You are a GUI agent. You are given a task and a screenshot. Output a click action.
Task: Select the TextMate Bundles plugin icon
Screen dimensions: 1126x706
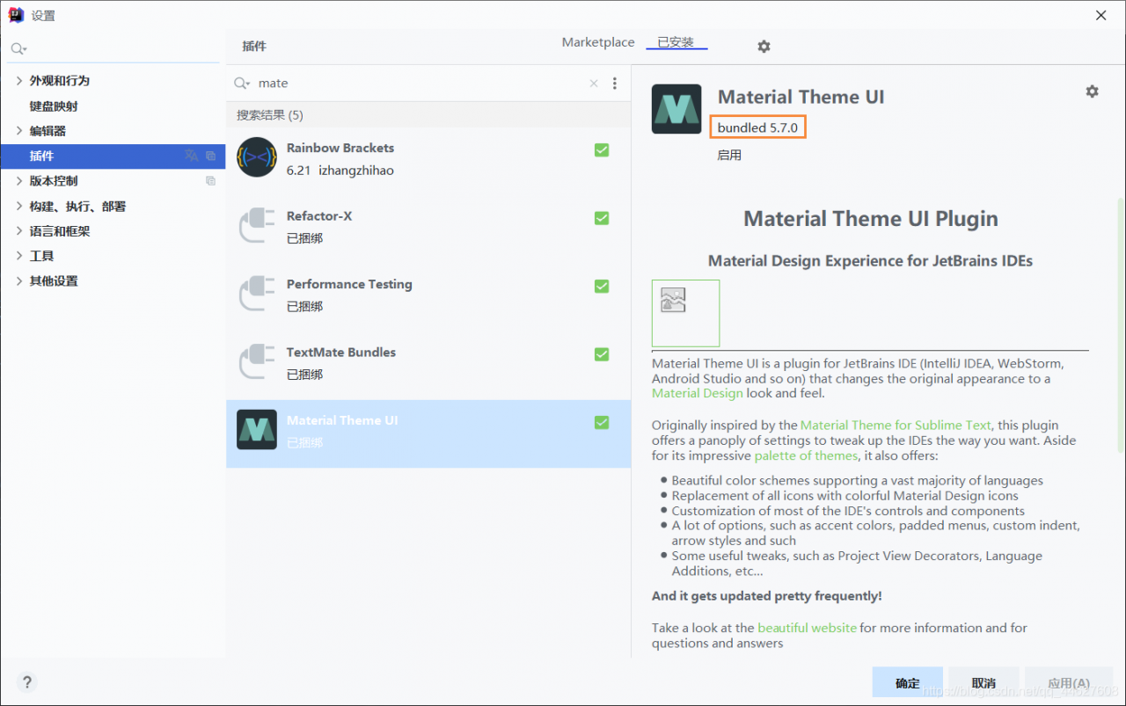pyautogui.click(x=257, y=361)
